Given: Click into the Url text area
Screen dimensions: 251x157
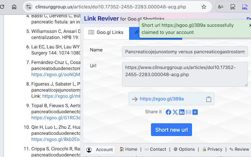Looking at the screenshot, I should 184,74.
